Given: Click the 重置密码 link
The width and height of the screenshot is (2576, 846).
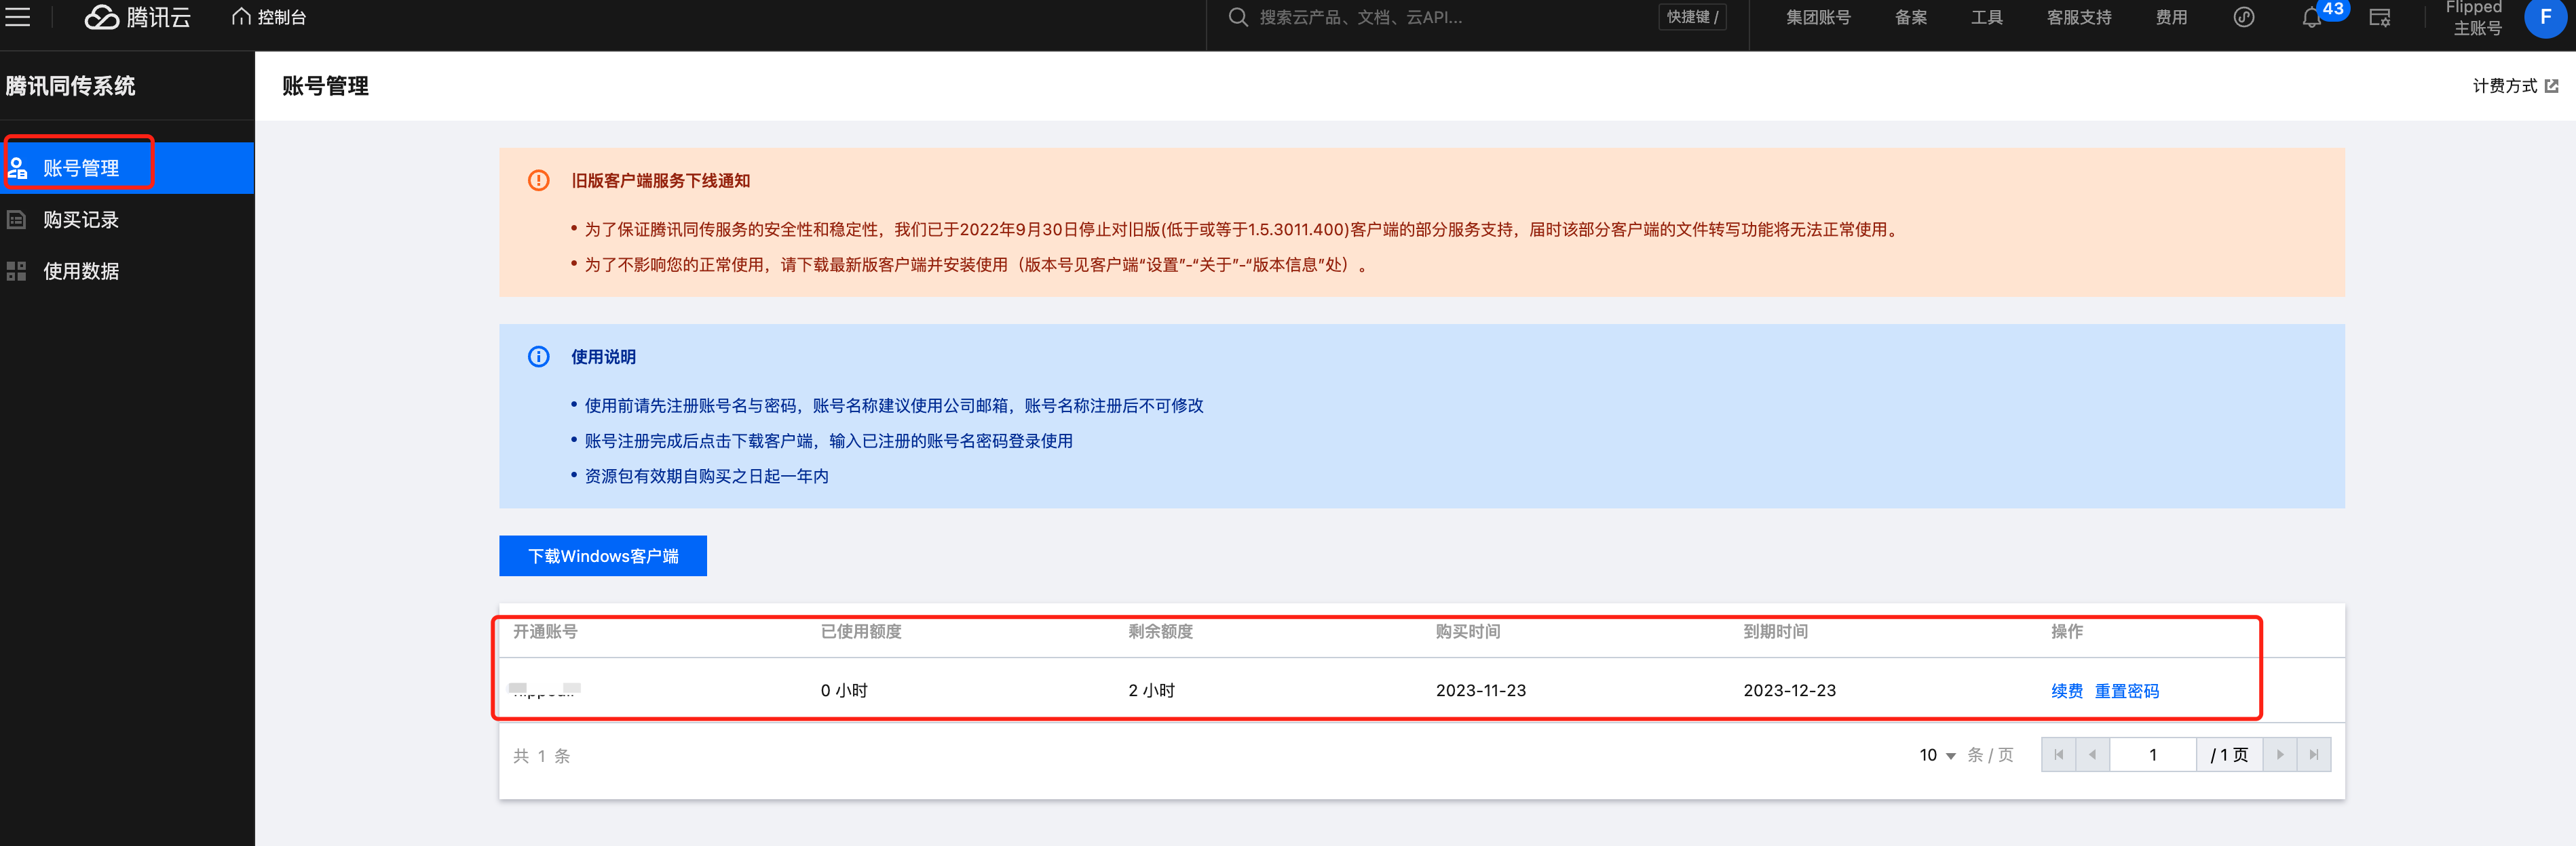Looking at the screenshot, I should (2126, 691).
